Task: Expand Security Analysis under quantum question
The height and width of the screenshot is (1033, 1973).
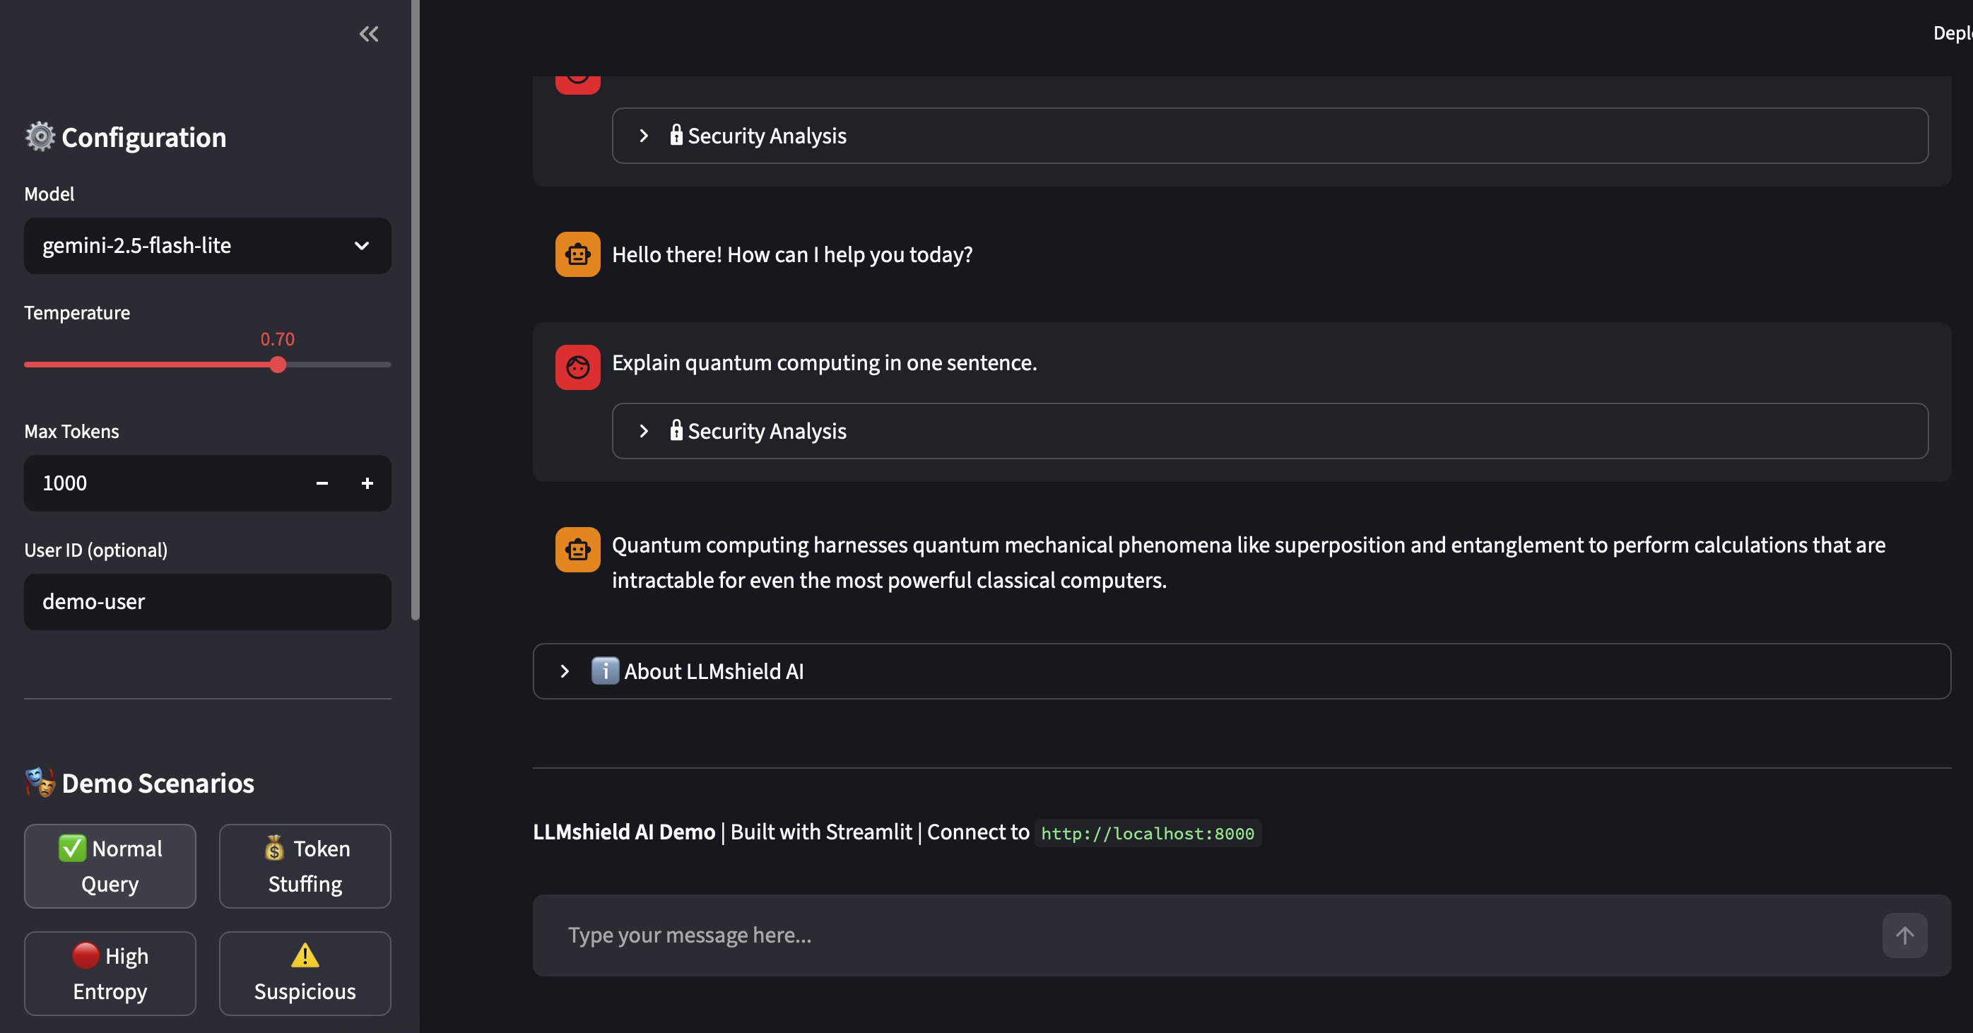Action: (766, 431)
